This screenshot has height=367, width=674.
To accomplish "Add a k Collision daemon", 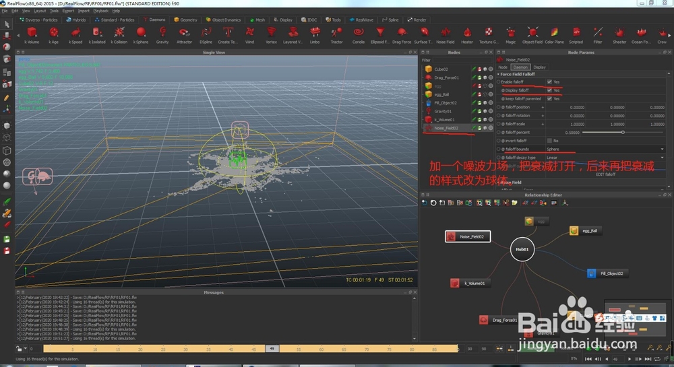I will coord(119,36).
